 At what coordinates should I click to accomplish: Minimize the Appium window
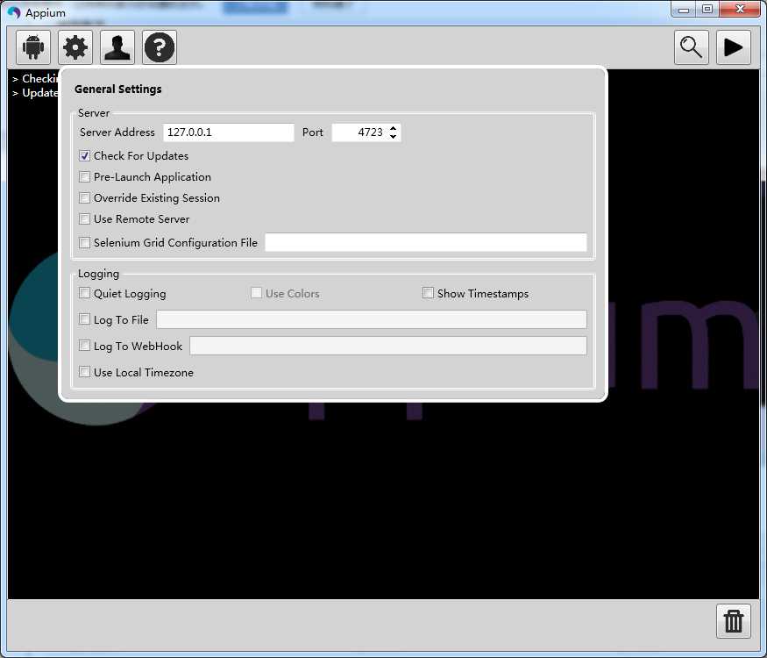tap(685, 10)
